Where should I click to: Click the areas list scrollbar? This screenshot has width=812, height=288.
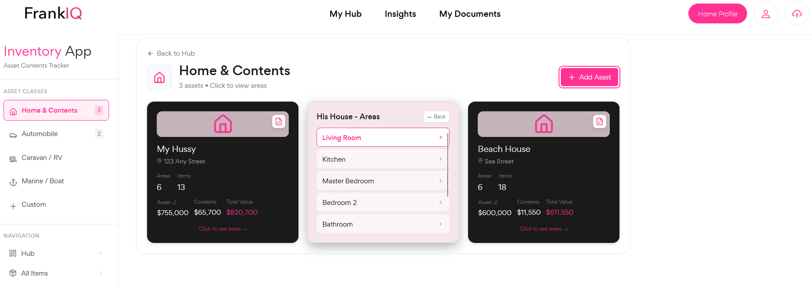(448, 163)
